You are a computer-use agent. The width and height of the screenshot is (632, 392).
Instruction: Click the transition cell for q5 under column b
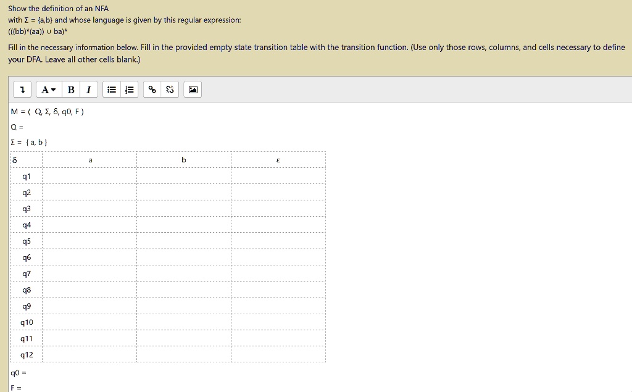(x=183, y=241)
